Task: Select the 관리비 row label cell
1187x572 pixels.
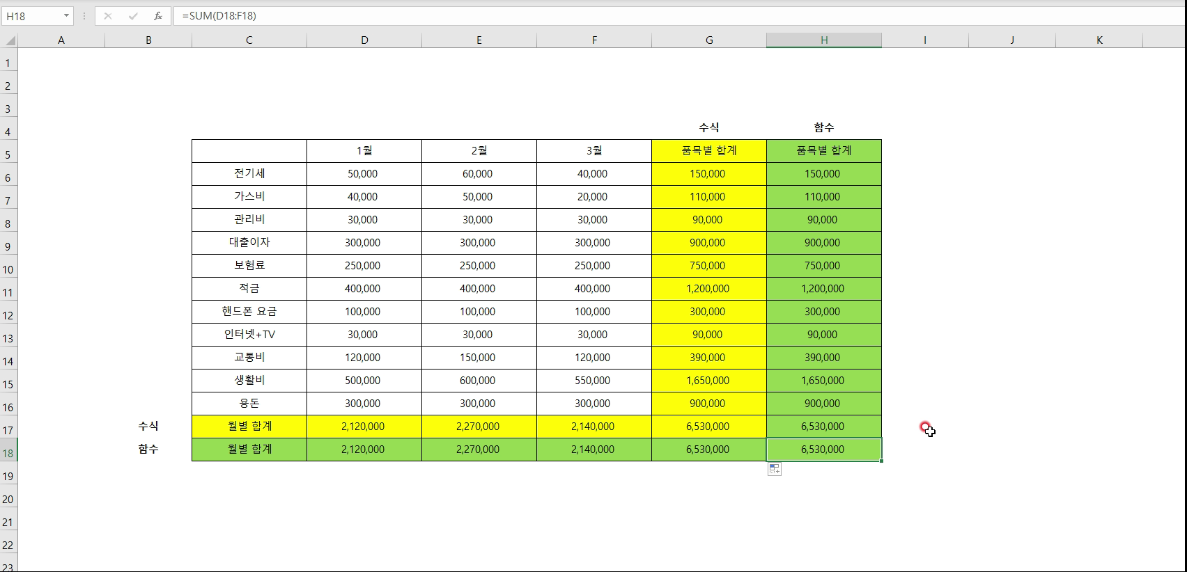Action: tap(249, 220)
